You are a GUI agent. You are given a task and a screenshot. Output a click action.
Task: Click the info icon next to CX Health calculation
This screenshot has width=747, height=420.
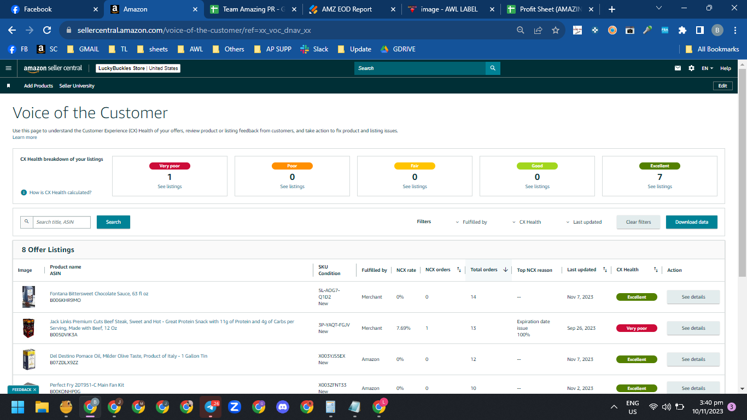(x=24, y=192)
